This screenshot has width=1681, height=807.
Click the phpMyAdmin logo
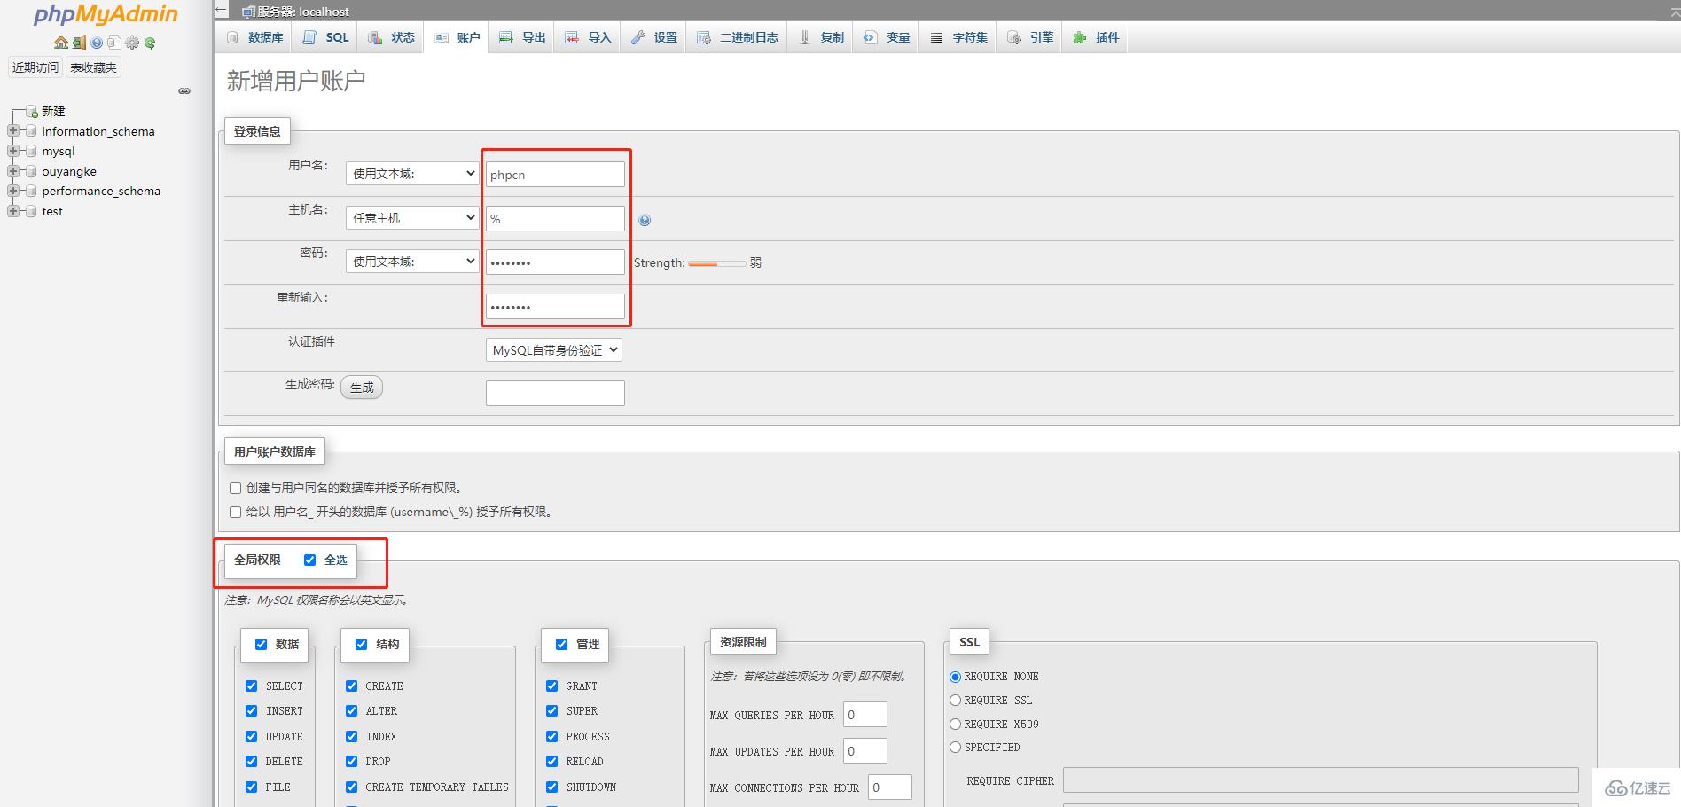tap(106, 14)
